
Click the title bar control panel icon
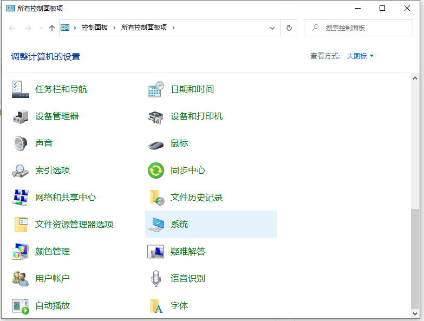[x=10, y=8]
